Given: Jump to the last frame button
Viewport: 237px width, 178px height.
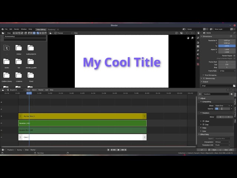Looking at the screenshot, I should click(126, 150).
